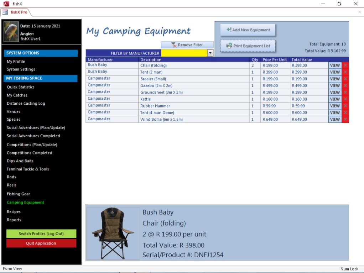Click the yellow manufacturer filter combo box
Screen dimensions: 364x273
tap(183, 53)
